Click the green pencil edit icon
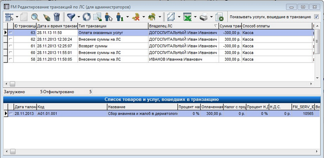Screen dimensions: 324x158 47,17
